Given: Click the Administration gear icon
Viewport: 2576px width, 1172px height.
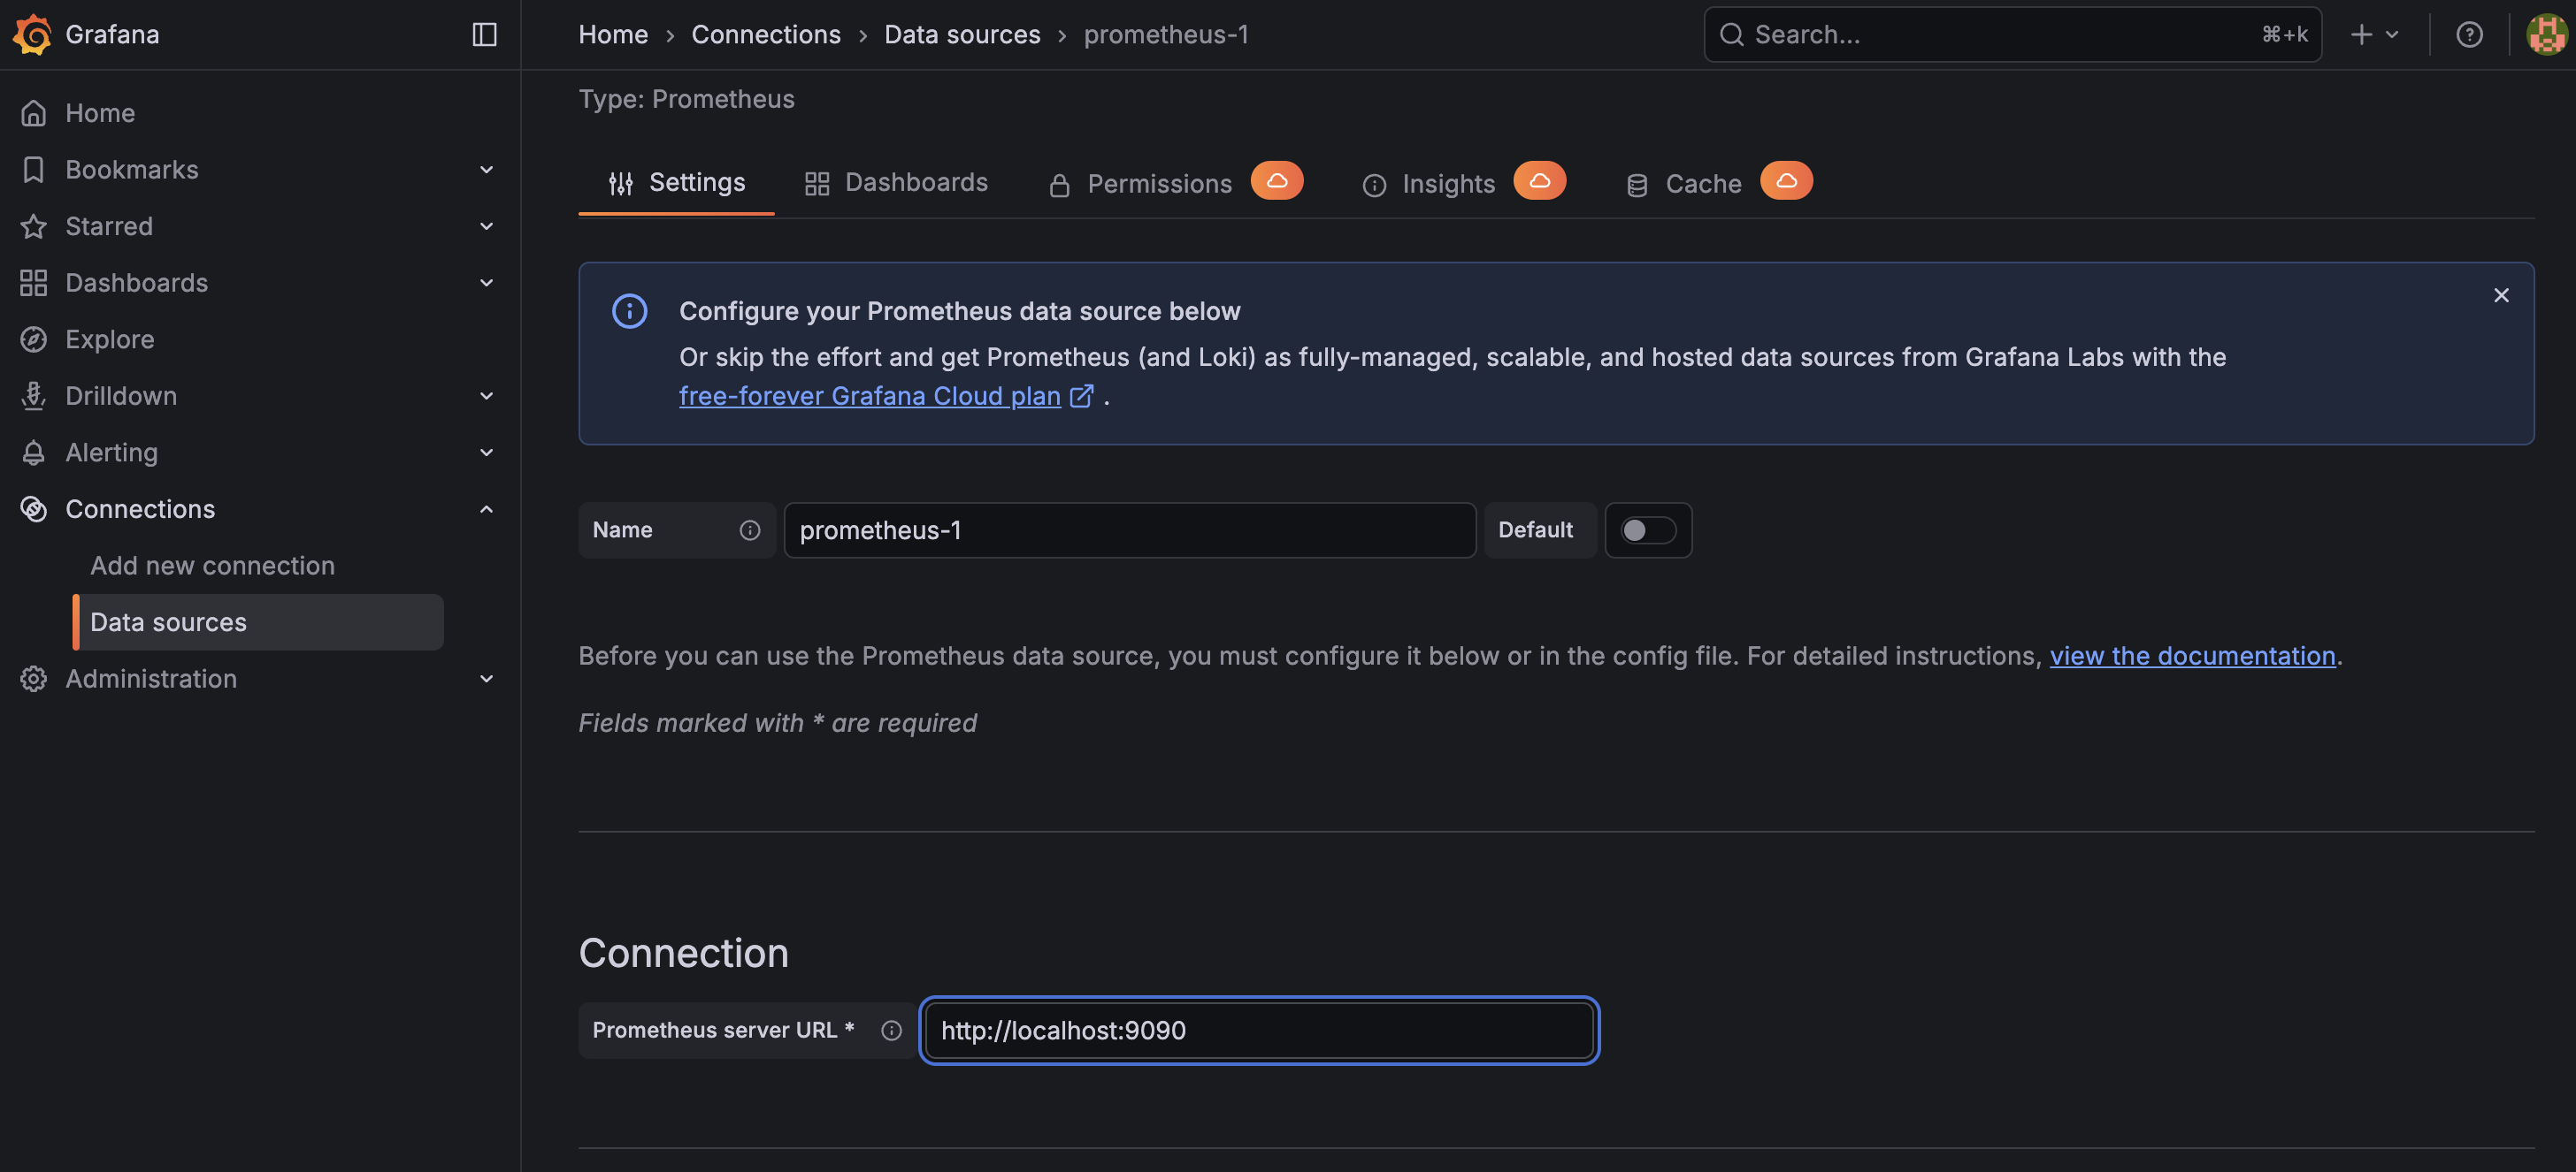Looking at the screenshot, I should click(34, 680).
